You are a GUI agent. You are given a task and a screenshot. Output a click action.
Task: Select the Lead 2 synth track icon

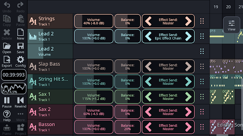pos(33,36)
